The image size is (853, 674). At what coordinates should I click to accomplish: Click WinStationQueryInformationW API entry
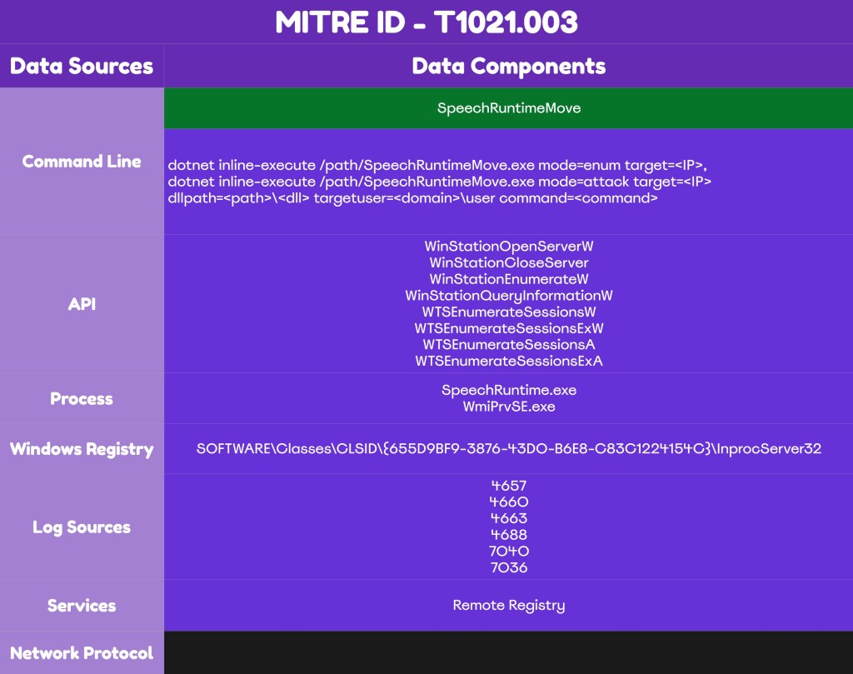pyautogui.click(x=508, y=296)
